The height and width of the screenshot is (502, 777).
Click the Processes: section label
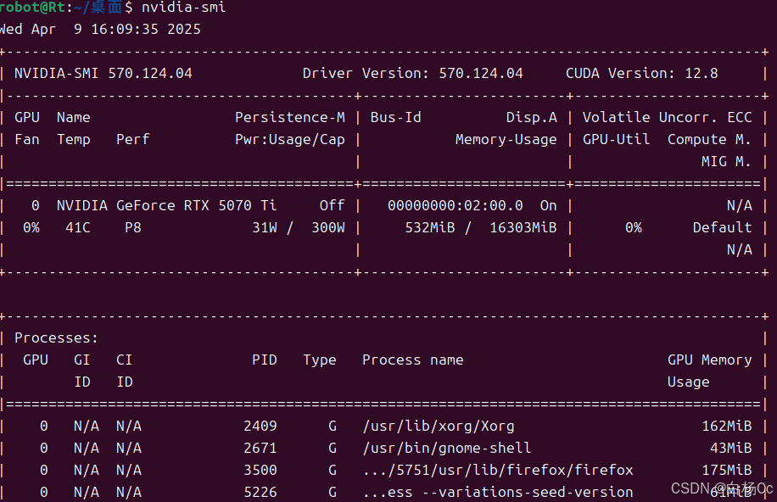56,338
